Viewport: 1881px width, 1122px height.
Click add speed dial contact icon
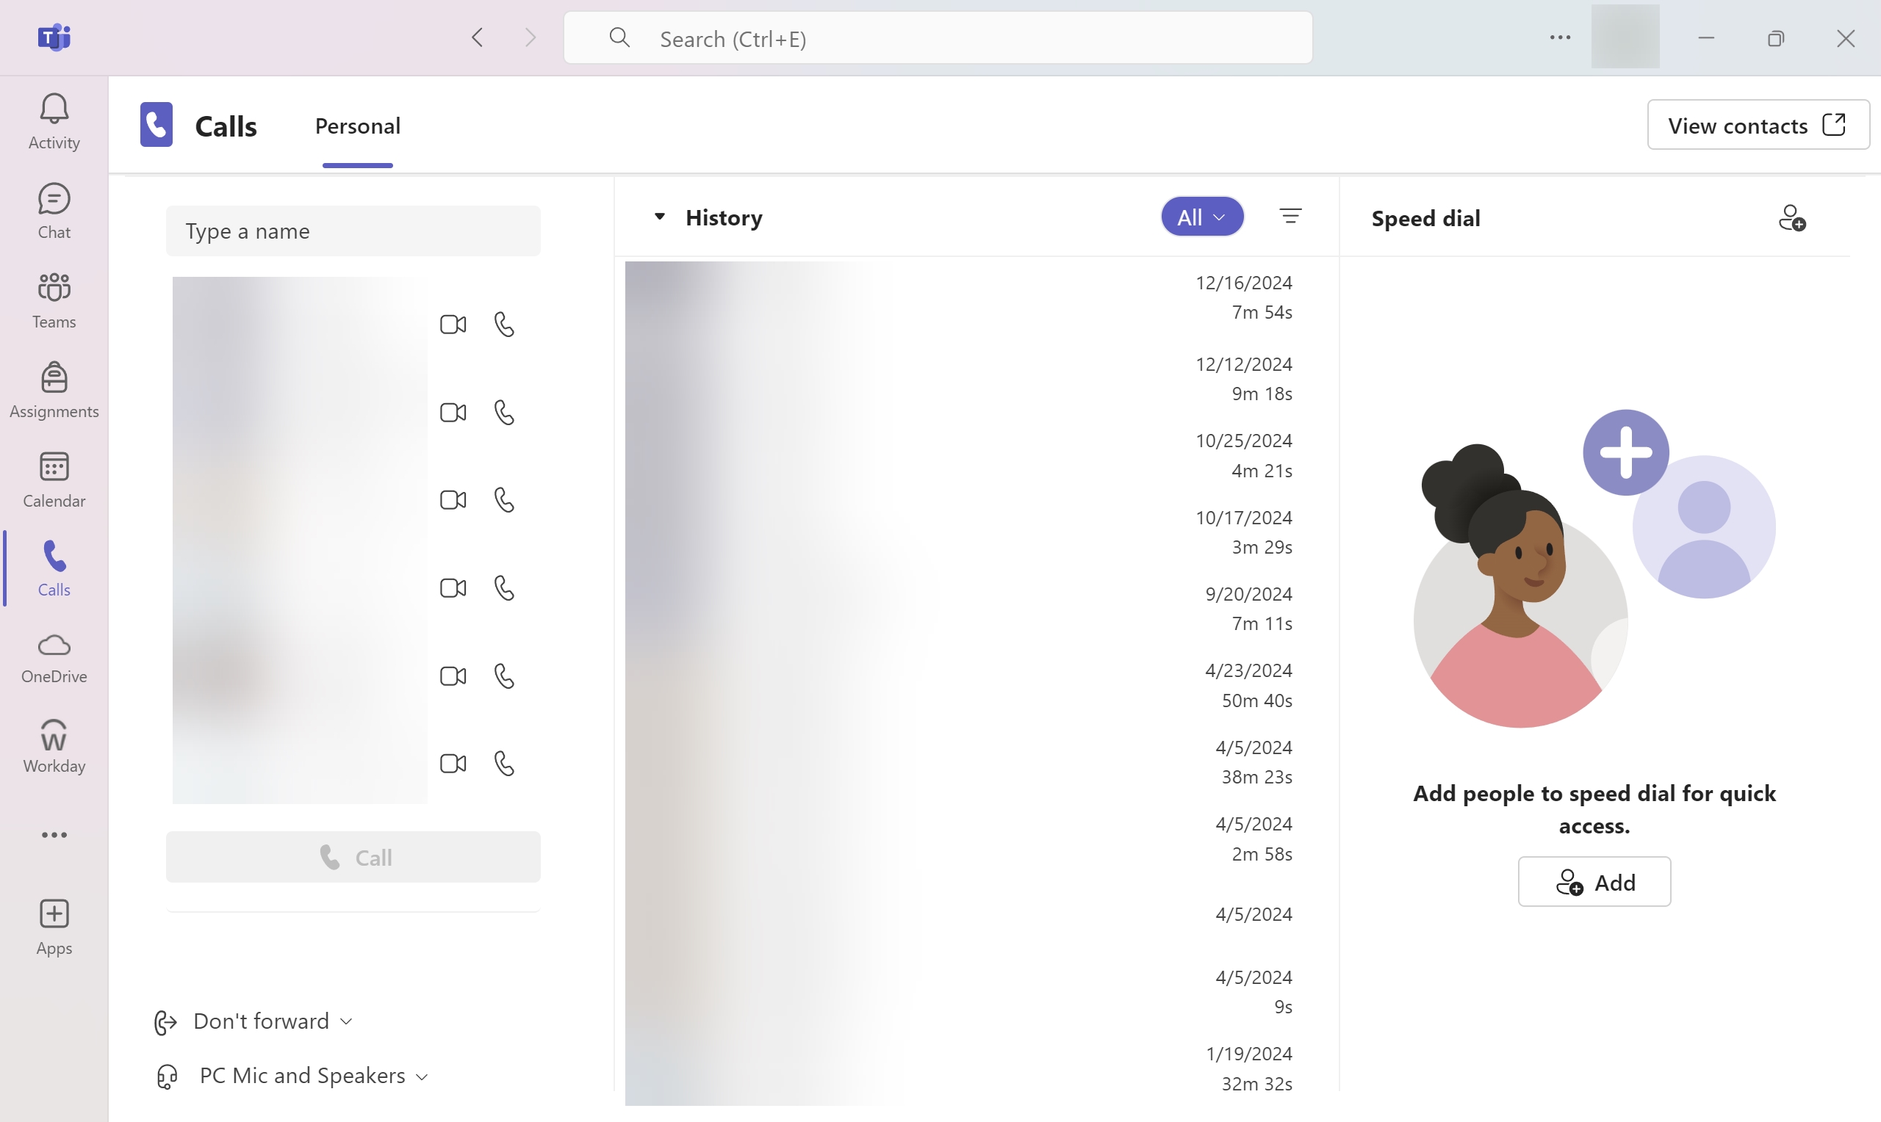pos(1791,218)
